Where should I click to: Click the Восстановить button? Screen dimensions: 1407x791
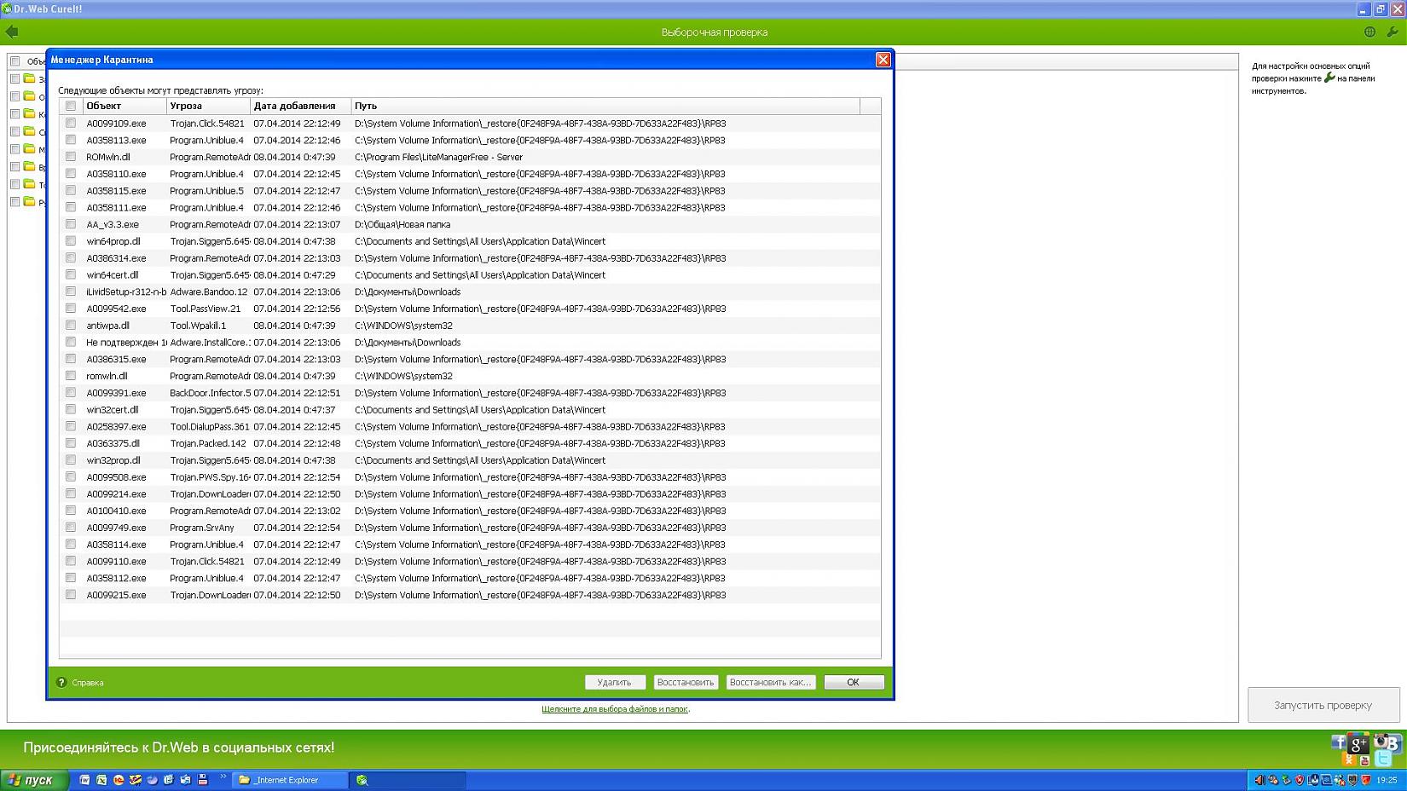point(686,682)
